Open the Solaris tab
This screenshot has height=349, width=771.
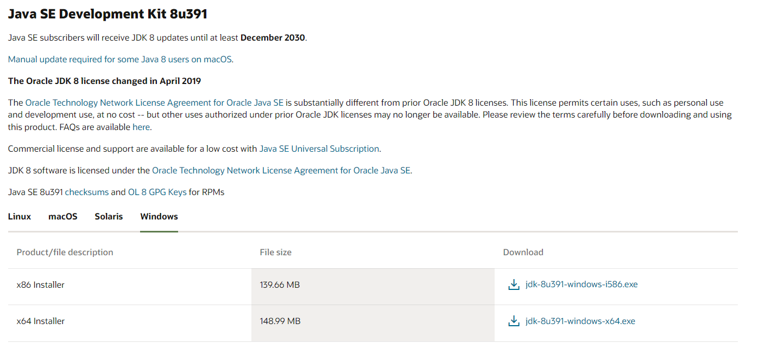coord(109,216)
